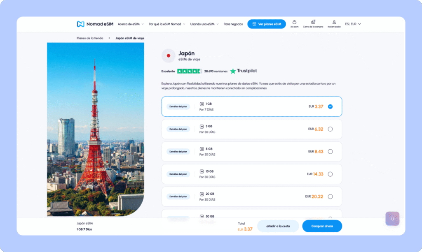The image size is (422, 252).
Task: Click the Comprar ahora button
Action: pos(322,226)
